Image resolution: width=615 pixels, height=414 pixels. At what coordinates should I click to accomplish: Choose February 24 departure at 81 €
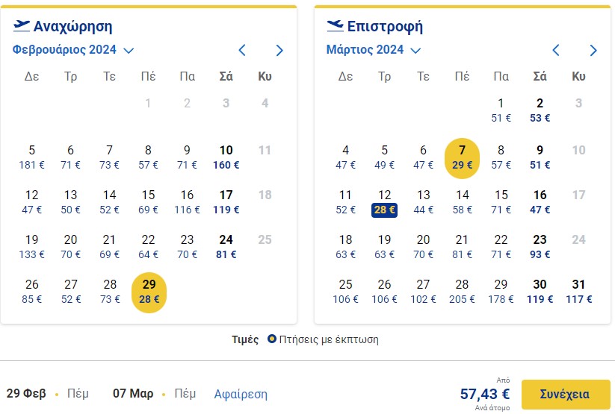click(x=226, y=247)
